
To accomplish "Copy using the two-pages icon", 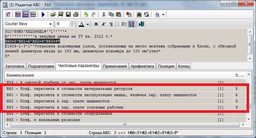I will pos(111,14).
